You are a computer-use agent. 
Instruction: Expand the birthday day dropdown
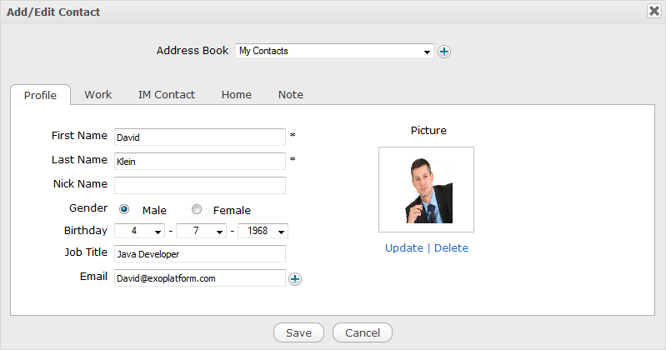pos(139,232)
